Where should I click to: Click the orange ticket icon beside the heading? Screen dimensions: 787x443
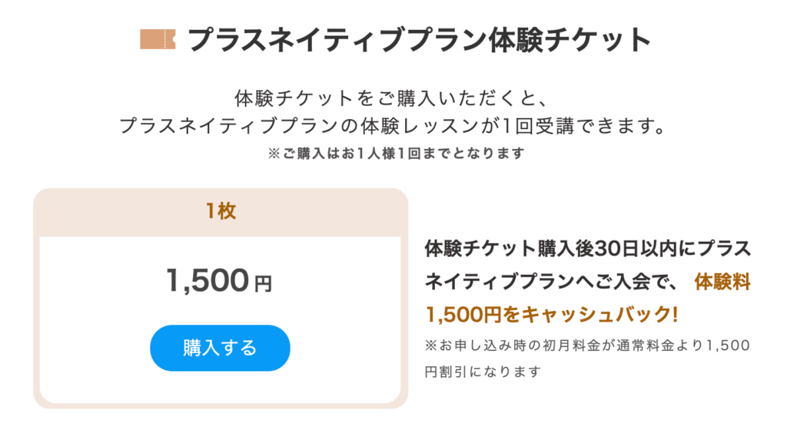(x=158, y=40)
